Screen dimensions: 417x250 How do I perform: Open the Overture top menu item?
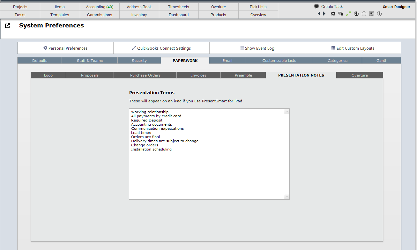click(x=219, y=7)
